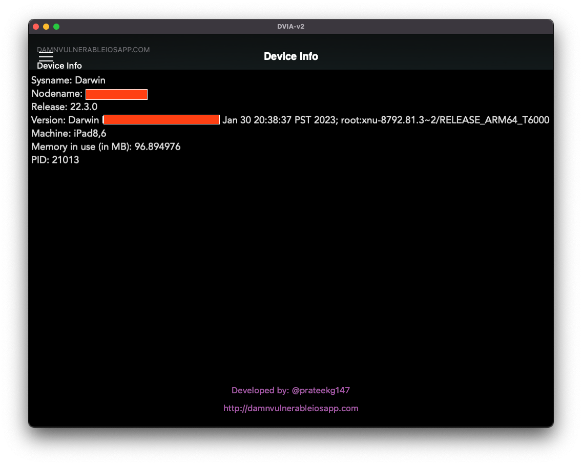Select the Memory in use line
This screenshot has width=582, height=465.
tap(106, 146)
